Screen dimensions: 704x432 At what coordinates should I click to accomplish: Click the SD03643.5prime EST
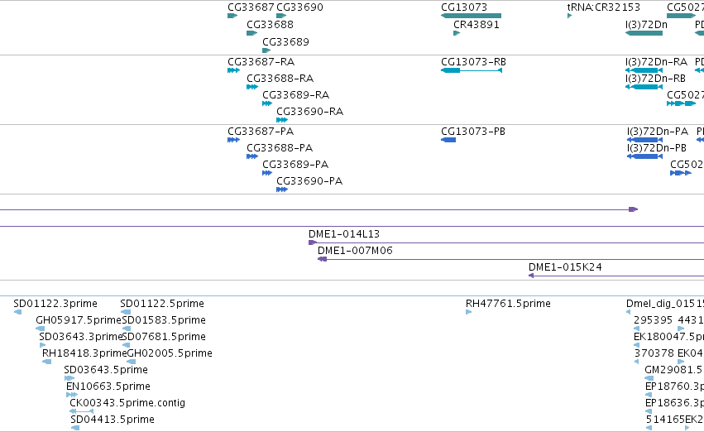pos(69,378)
